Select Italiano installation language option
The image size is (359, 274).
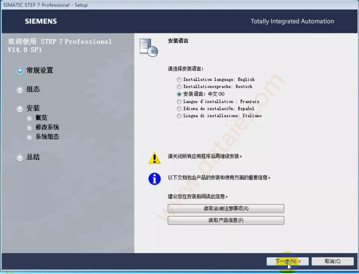(x=179, y=116)
